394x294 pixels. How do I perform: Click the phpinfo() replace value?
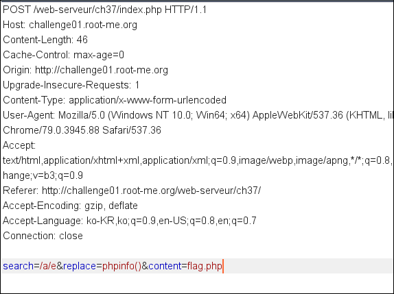(122, 266)
